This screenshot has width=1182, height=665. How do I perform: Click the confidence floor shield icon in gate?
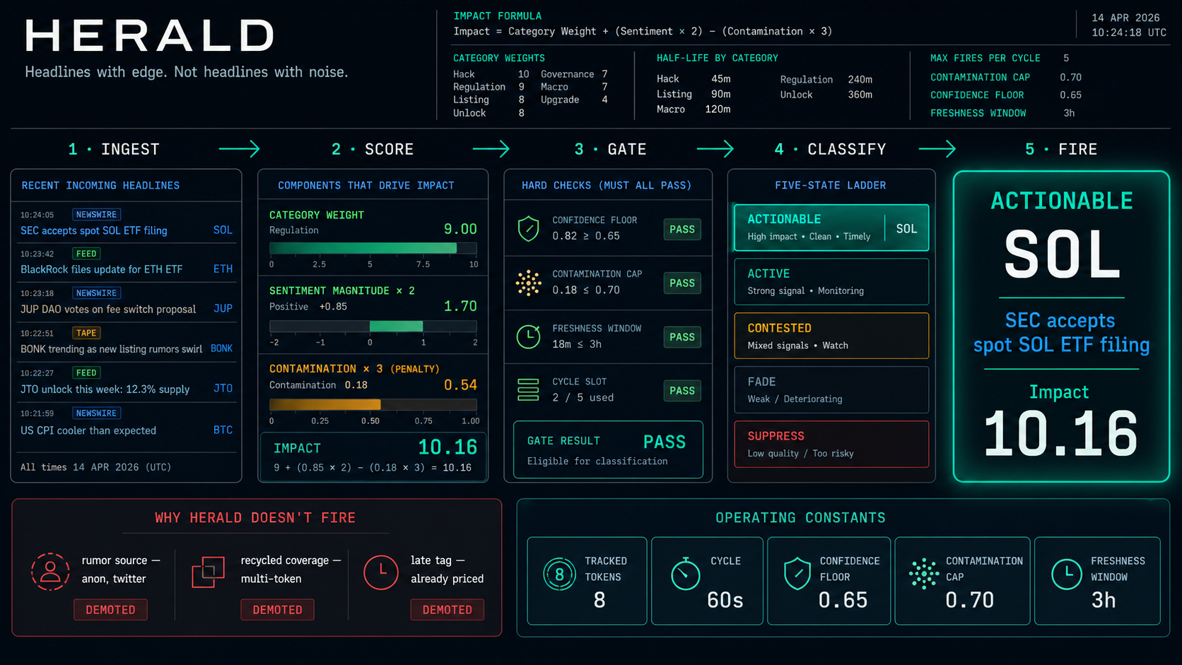528,229
